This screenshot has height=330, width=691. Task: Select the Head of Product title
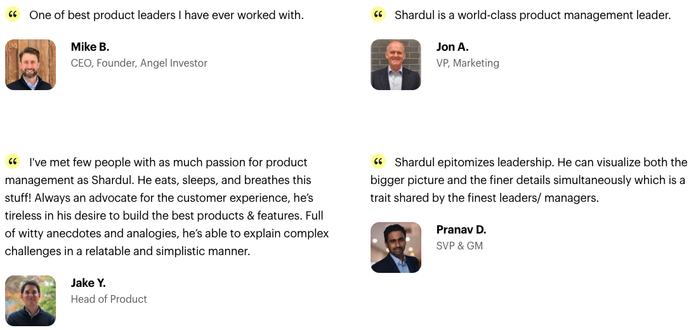point(109,299)
